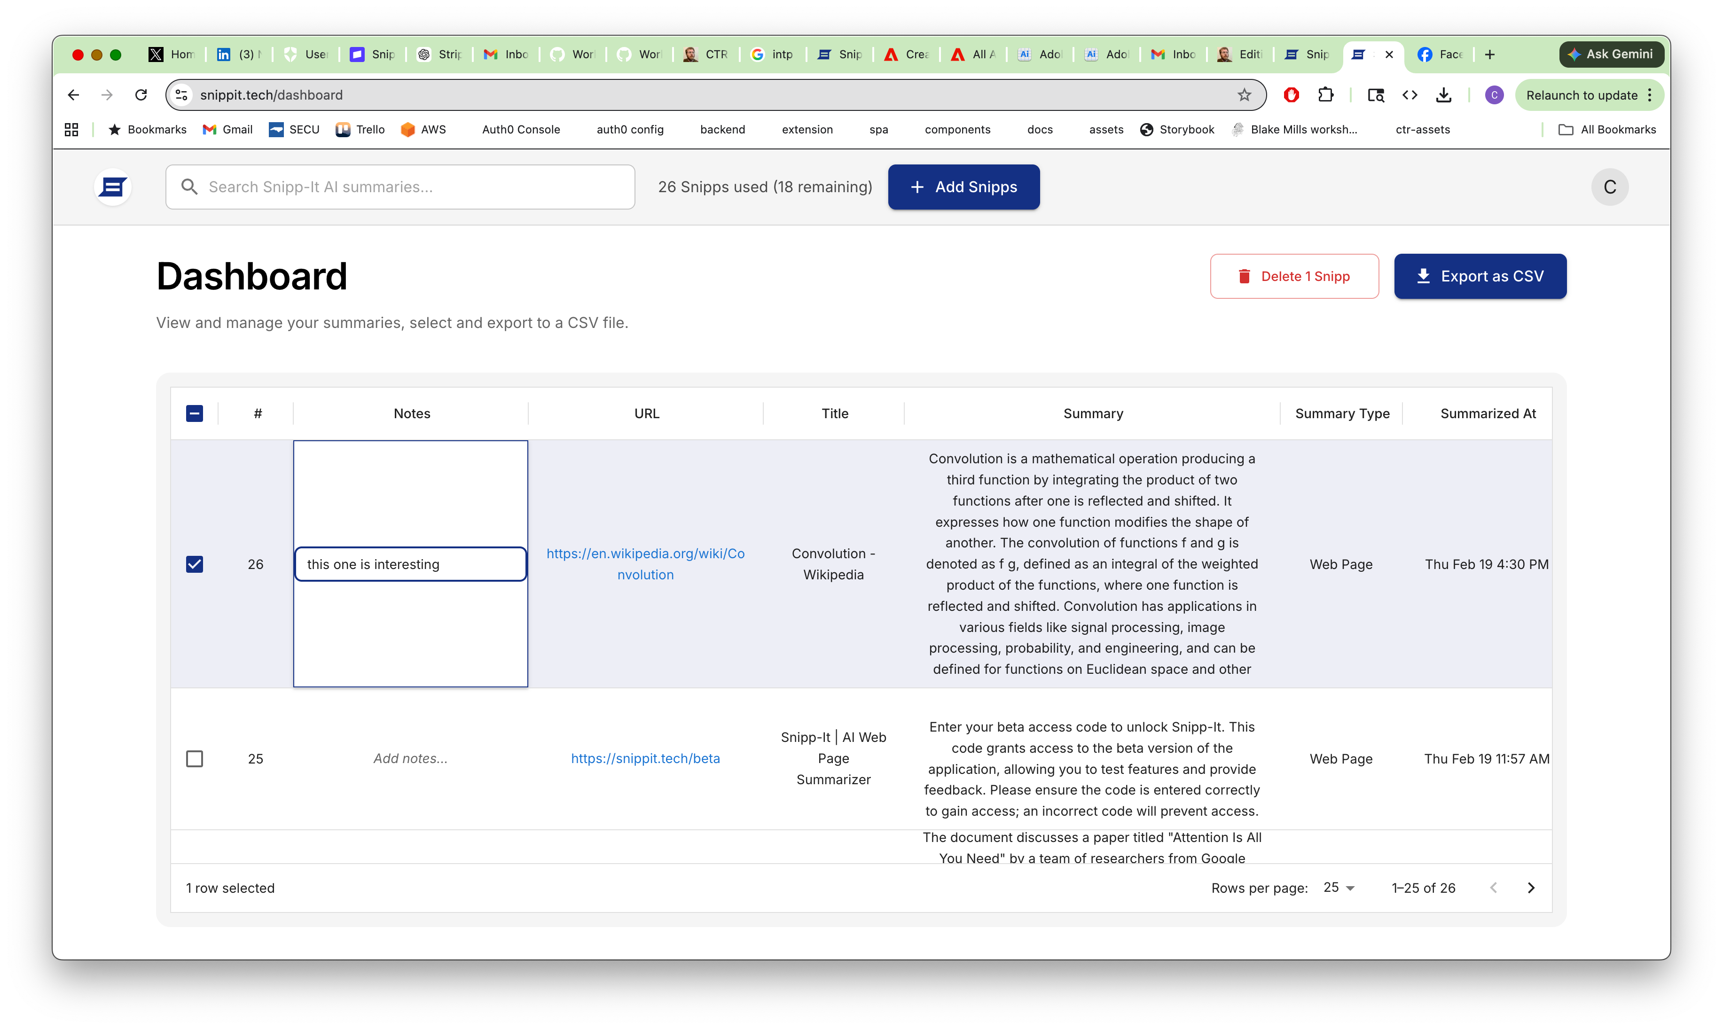The width and height of the screenshot is (1723, 1029).
Task: Toggle the select-all header checkbox
Action: (x=194, y=413)
